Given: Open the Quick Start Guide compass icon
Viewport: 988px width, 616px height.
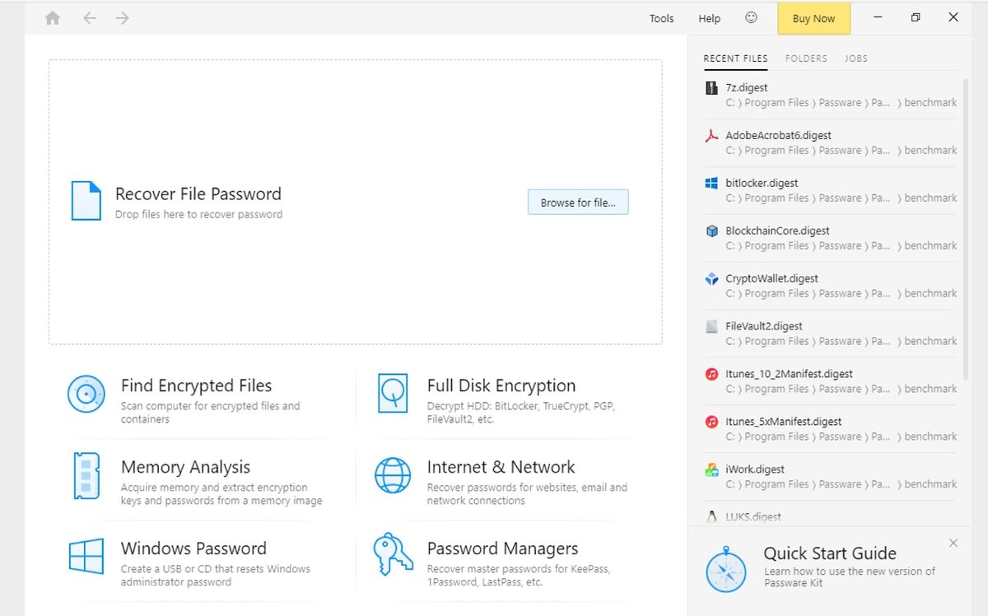Looking at the screenshot, I should [x=725, y=569].
